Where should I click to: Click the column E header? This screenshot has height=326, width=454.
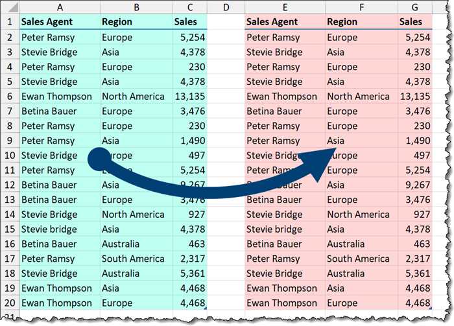point(285,7)
